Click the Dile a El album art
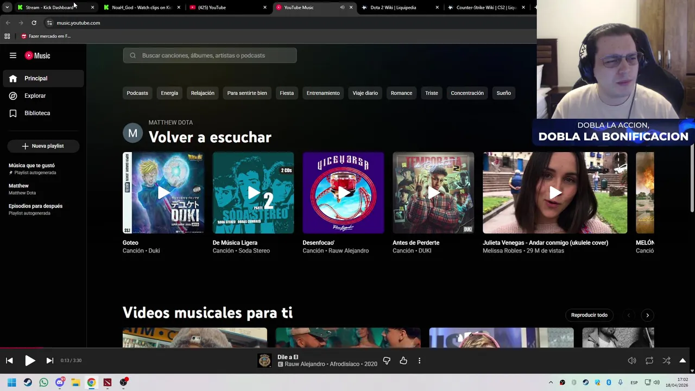The height and width of the screenshot is (391, 695). coord(264,361)
